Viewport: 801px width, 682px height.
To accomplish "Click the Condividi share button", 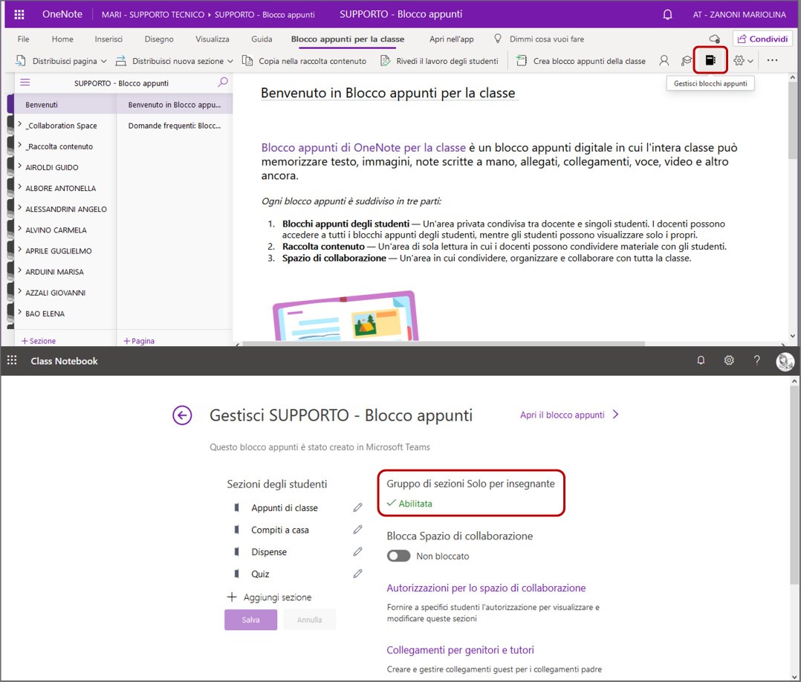I will pyautogui.click(x=762, y=39).
